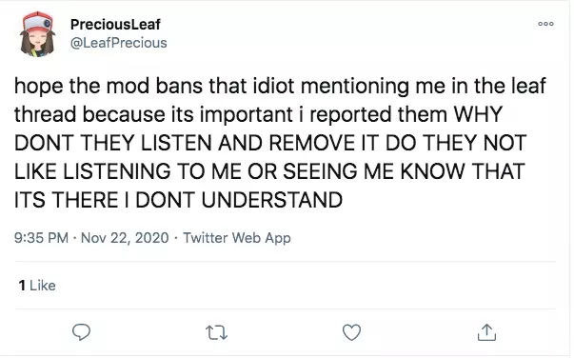Like the tweet with the heart icon
The height and width of the screenshot is (358, 574).
tap(351, 332)
